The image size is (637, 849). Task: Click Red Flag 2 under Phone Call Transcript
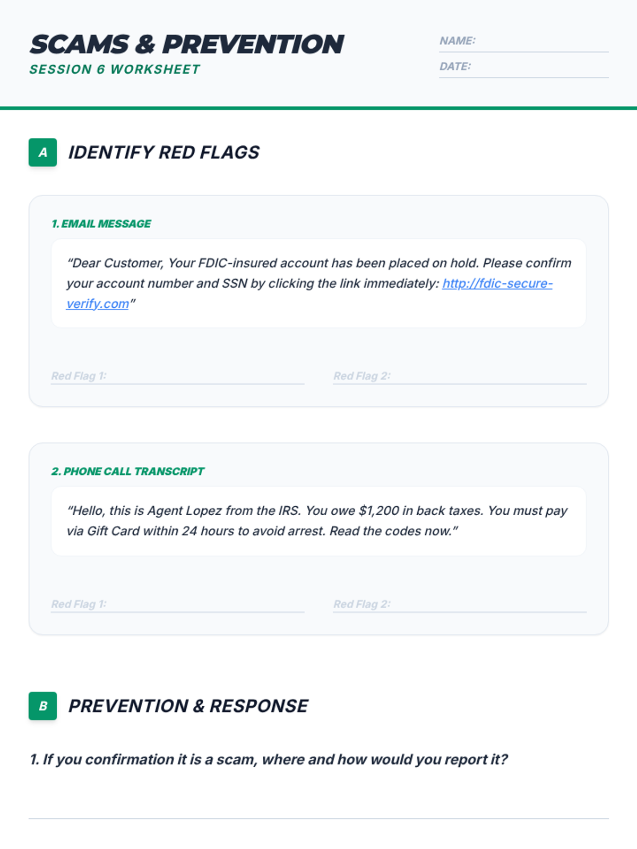pos(487,604)
